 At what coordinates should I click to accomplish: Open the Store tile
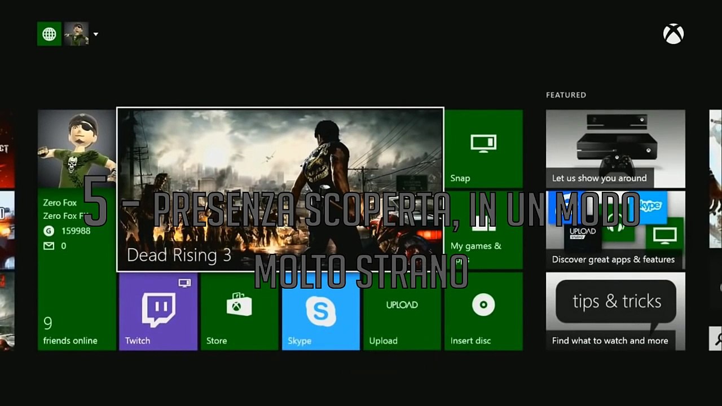pyautogui.click(x=240, y=311)
